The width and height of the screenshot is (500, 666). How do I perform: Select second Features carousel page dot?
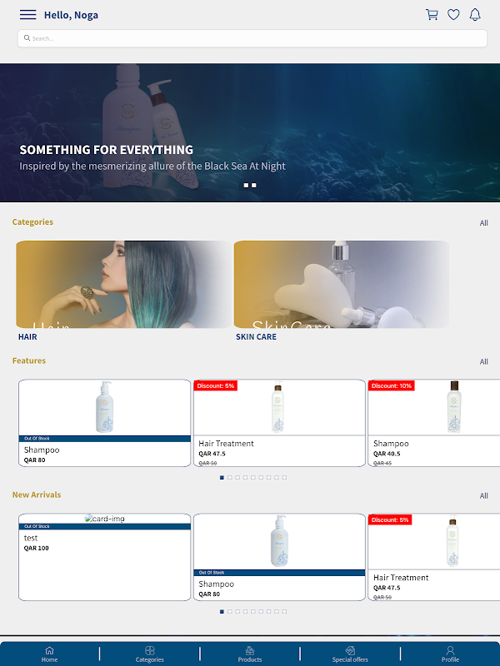click(230, 478)
